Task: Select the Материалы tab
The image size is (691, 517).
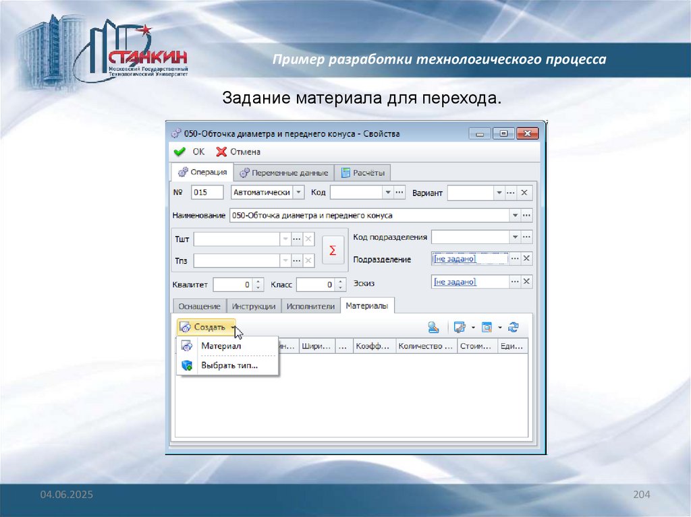Action: 367,305
